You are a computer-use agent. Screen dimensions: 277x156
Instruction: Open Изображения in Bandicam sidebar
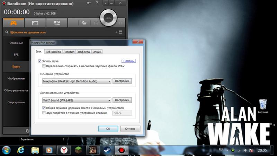(16, 79)
